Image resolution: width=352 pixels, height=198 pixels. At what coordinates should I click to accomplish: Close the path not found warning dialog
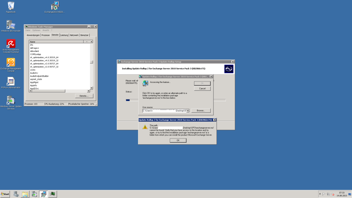214,120
